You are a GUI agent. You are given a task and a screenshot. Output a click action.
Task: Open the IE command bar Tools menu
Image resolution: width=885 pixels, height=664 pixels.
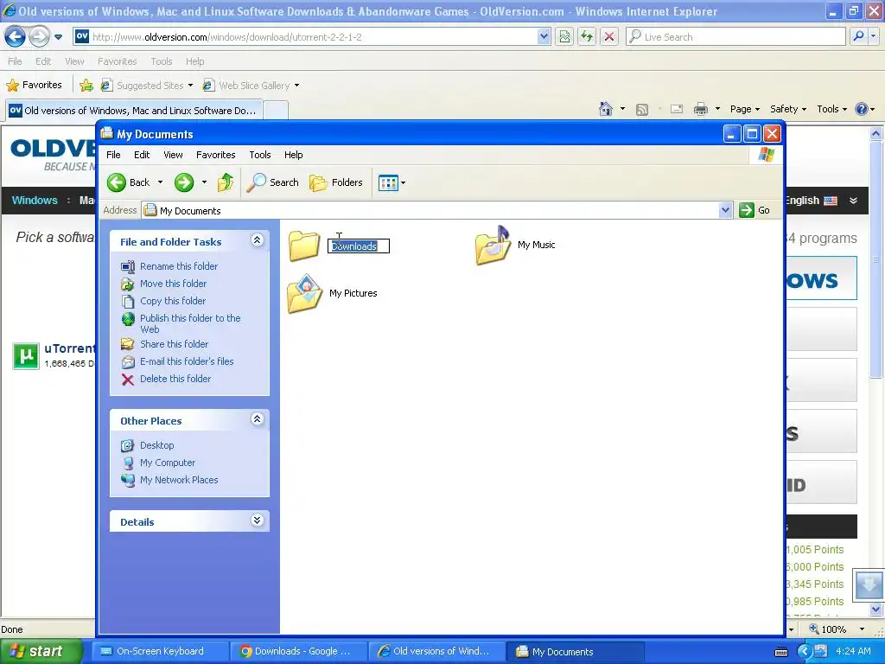click(831, 109)
